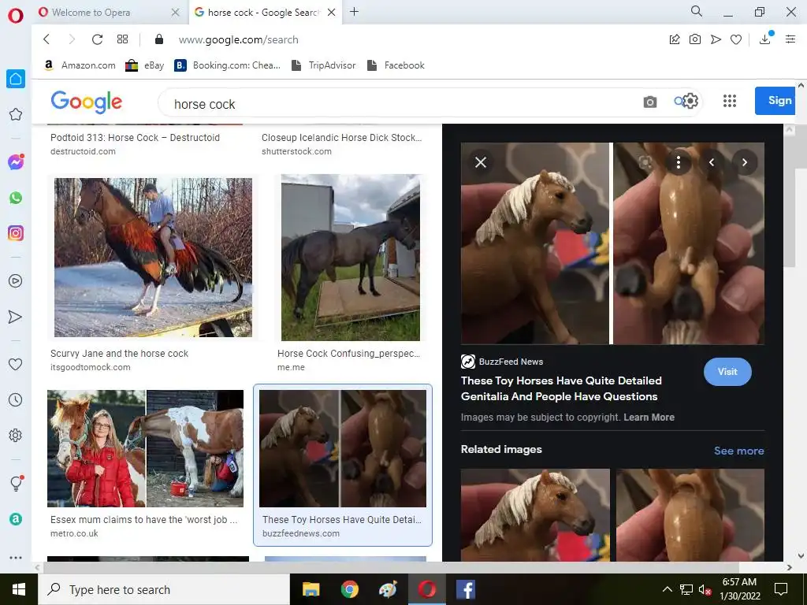Open the Windows Start menu

(x=19, y=589)
